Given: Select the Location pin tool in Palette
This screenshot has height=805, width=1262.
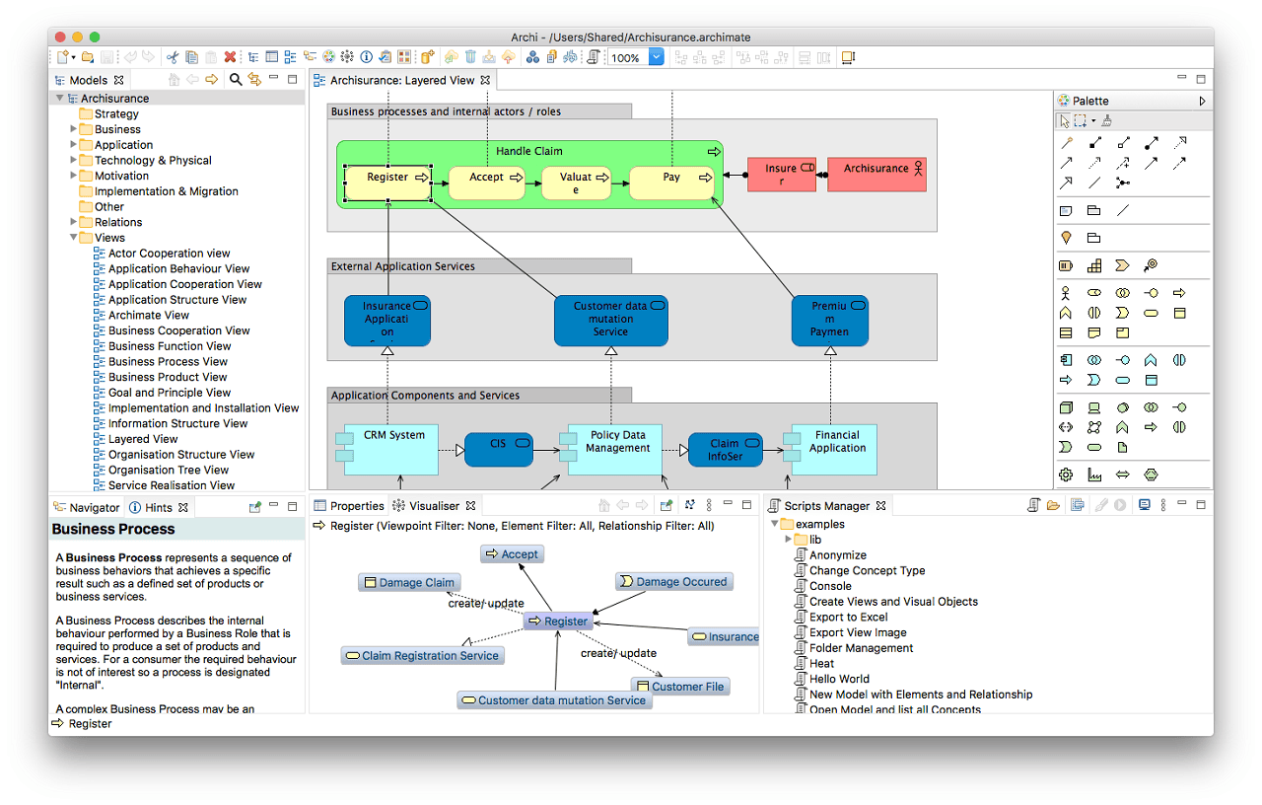Looking at the screenshot, I should pos(1066,238).
